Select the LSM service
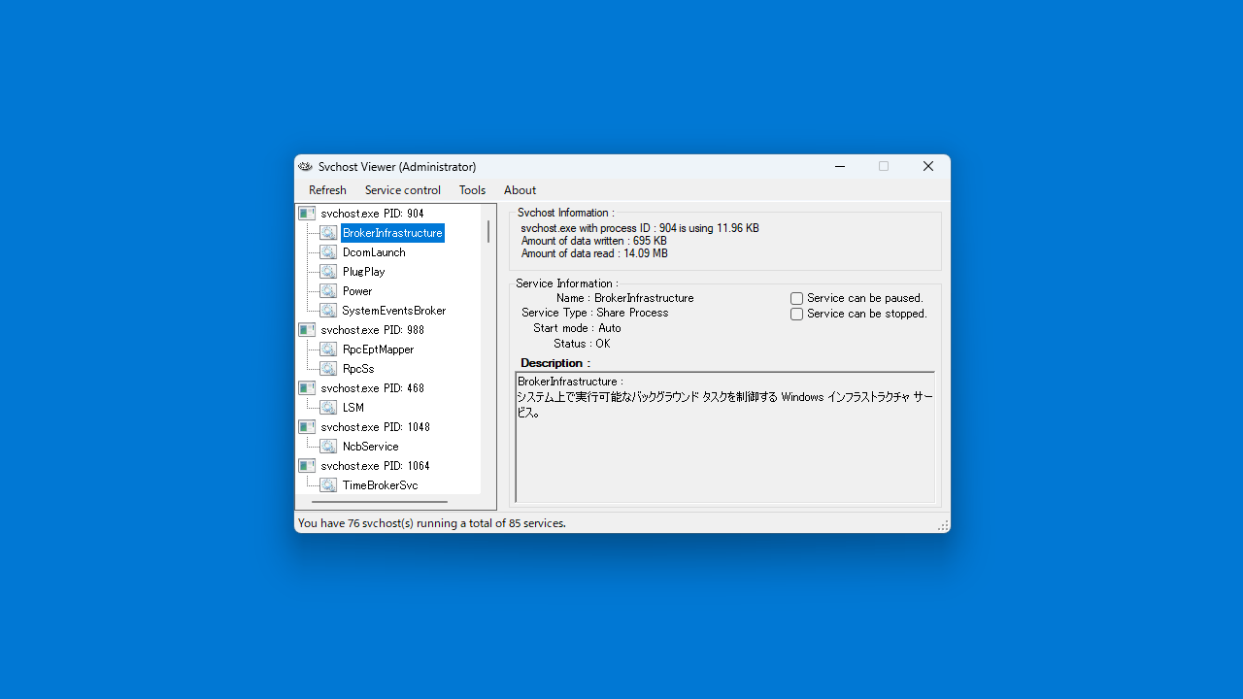 353,408
